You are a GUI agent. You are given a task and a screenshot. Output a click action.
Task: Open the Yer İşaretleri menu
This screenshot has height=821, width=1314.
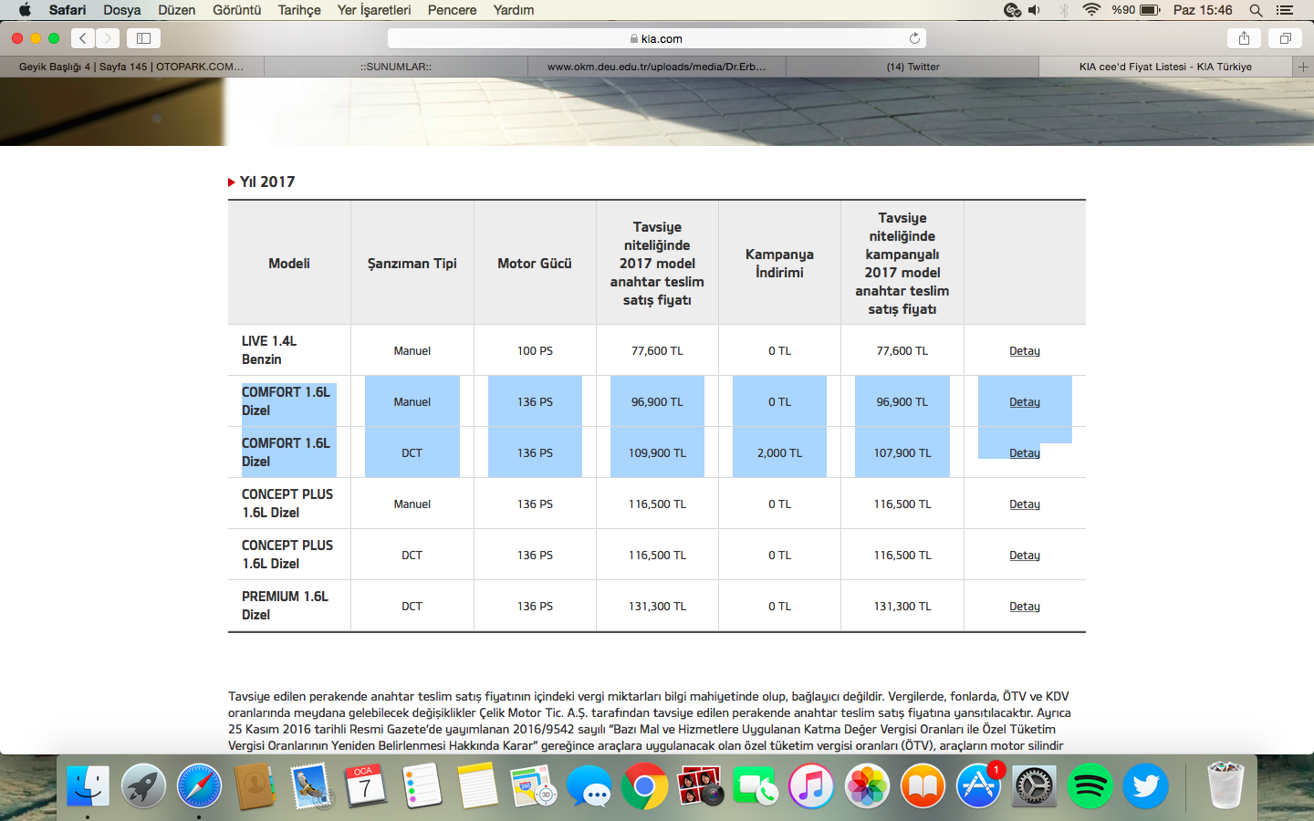click(x=374, y=10)
